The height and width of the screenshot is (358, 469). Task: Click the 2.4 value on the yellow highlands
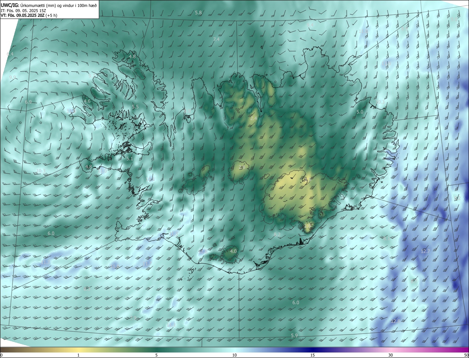[254, 118]
